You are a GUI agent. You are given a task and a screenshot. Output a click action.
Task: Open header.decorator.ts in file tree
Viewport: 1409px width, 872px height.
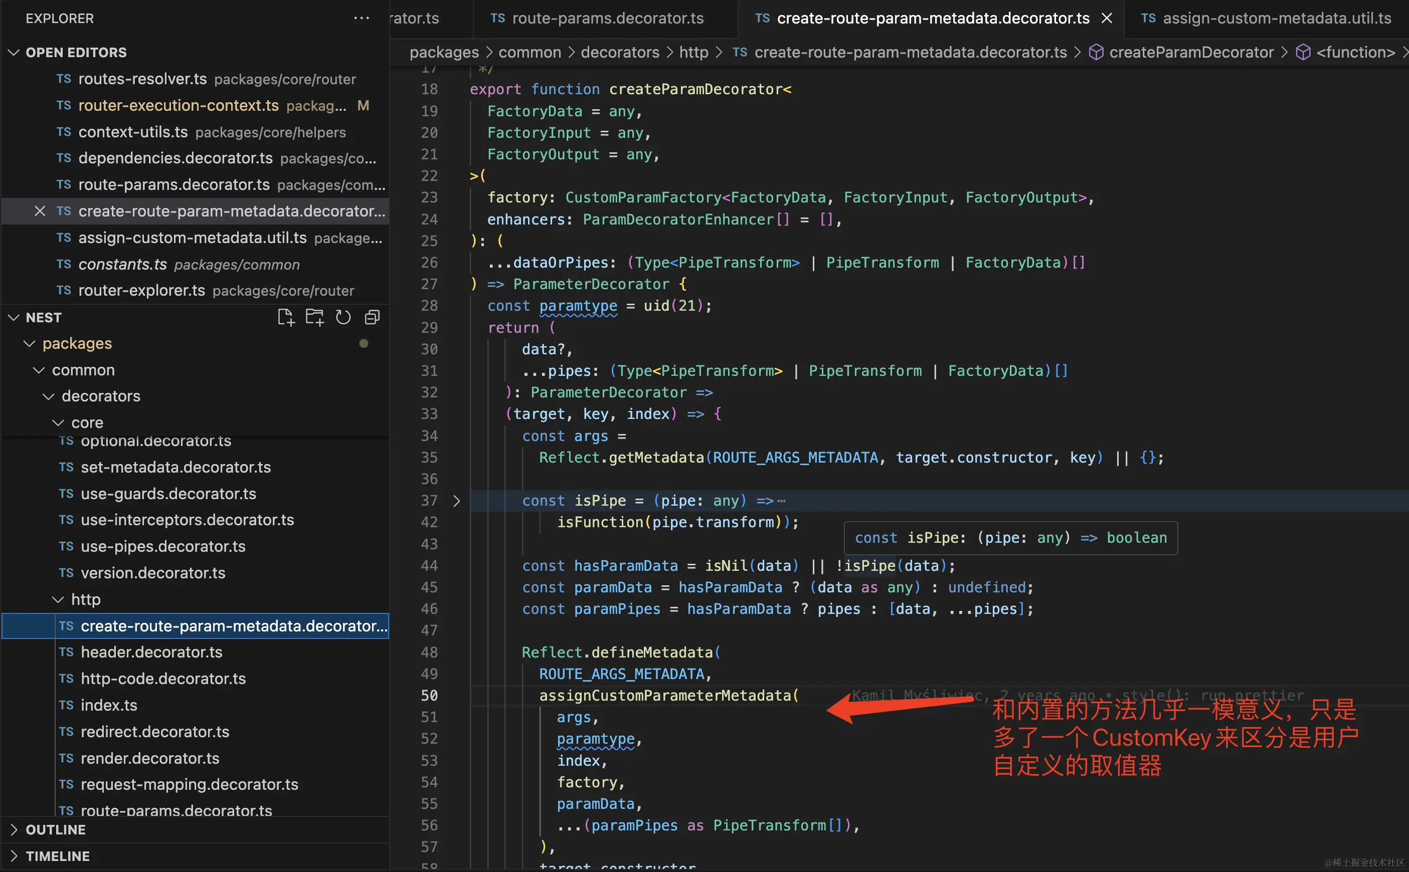point(151,651)
